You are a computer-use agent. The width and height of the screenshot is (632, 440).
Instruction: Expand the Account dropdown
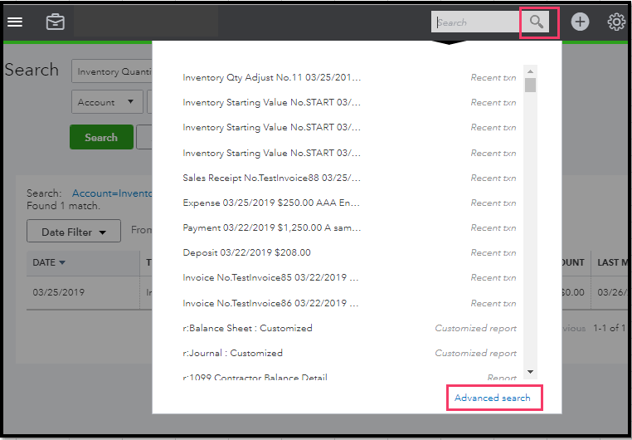point(107,102)
